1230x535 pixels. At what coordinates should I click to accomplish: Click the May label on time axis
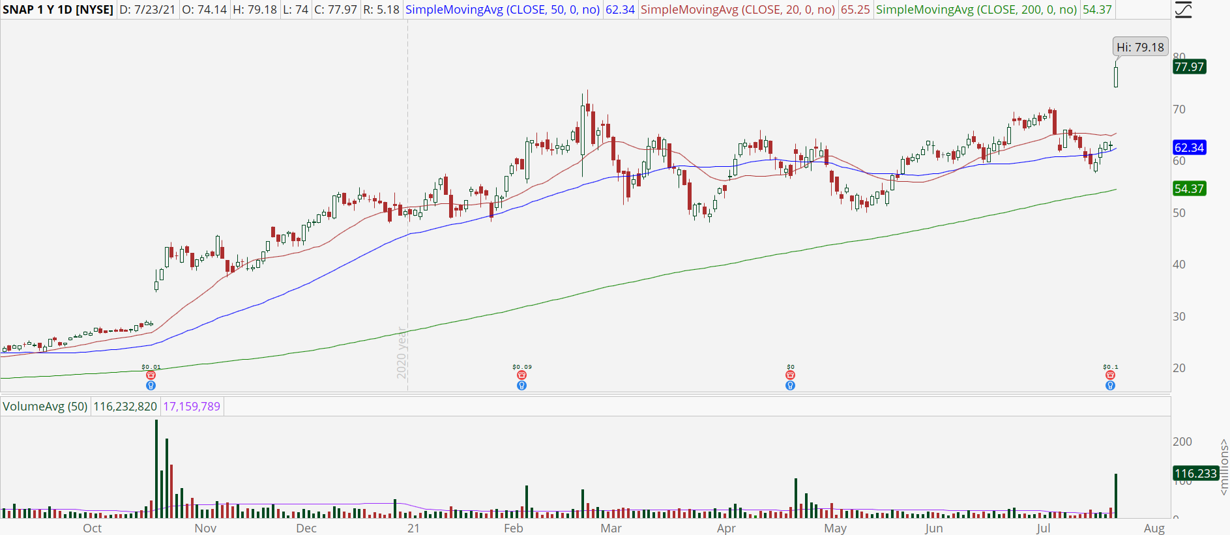[835, 528]
